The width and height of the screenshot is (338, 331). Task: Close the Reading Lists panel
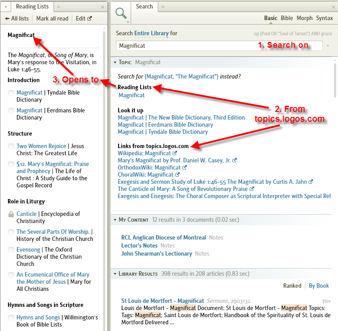click(103, 7)
